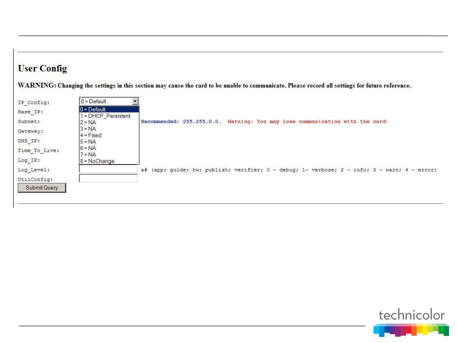Choose '4 = Fixed' option

tap(109, 135)
